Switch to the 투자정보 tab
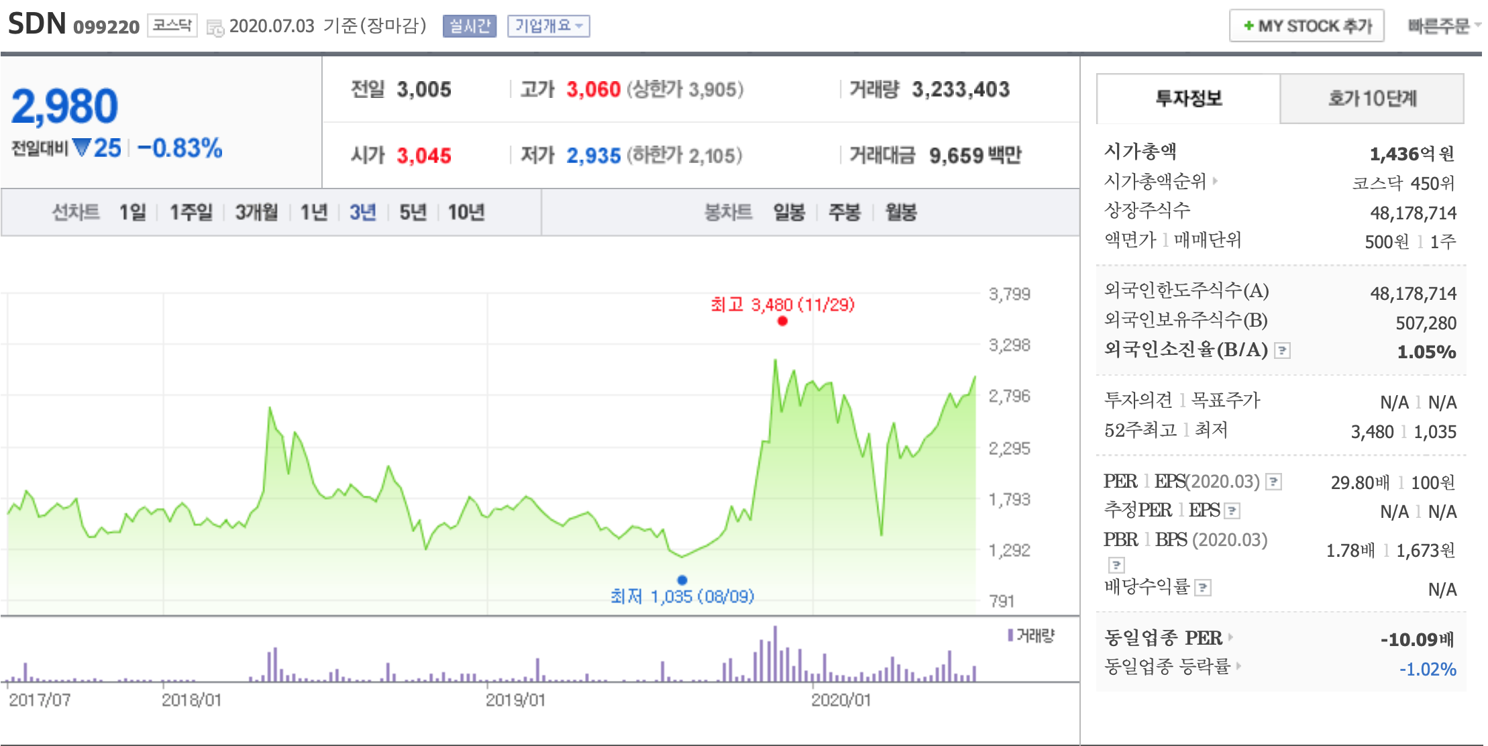The image size is (1488, 746). click(x=1188, y=99)
